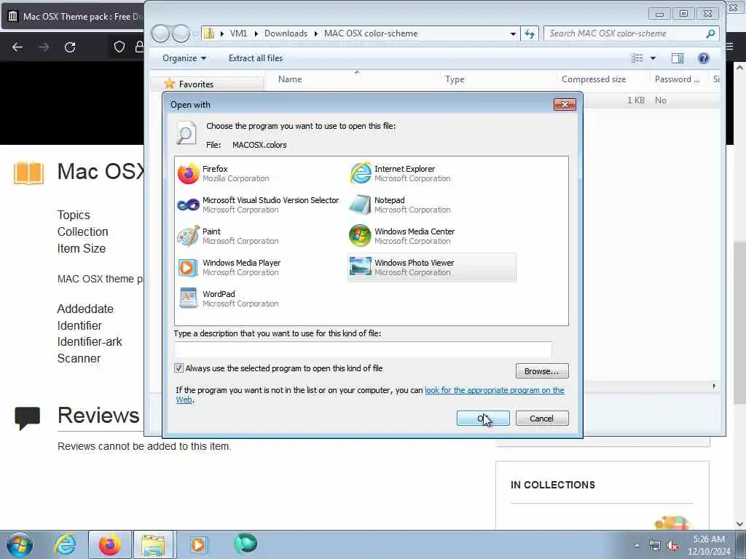Viewport: 746px width, 559px height.
Task: Close the Open with dialog via X
Action: (565, 105)
